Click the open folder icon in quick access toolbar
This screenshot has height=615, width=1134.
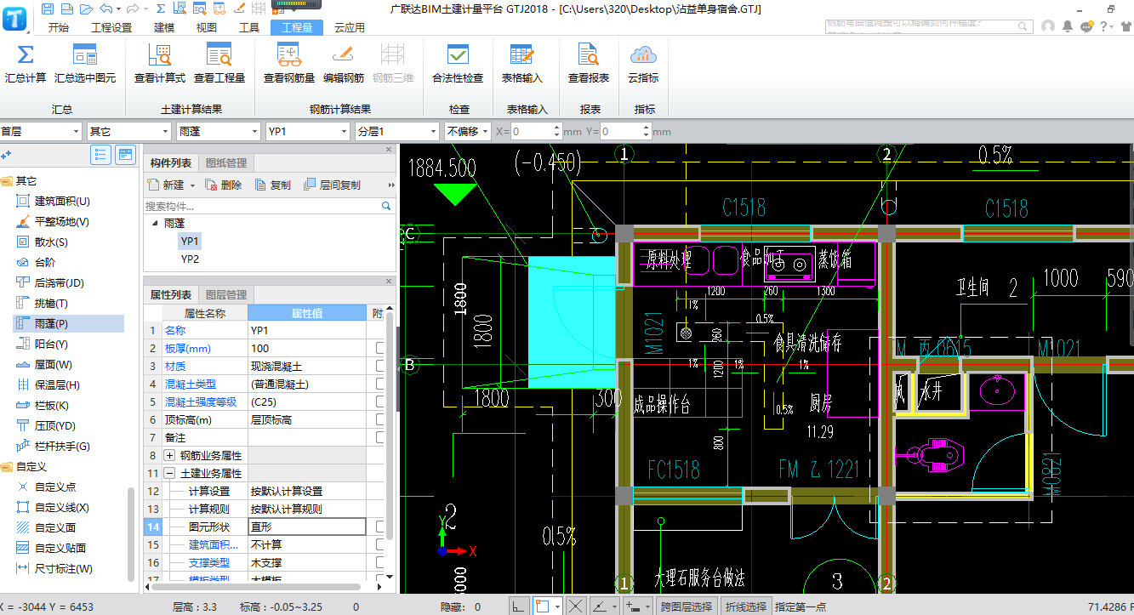[86, 9]
